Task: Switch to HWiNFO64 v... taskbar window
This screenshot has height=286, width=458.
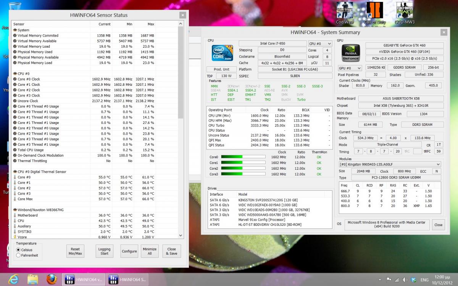Action: point(84,279)
